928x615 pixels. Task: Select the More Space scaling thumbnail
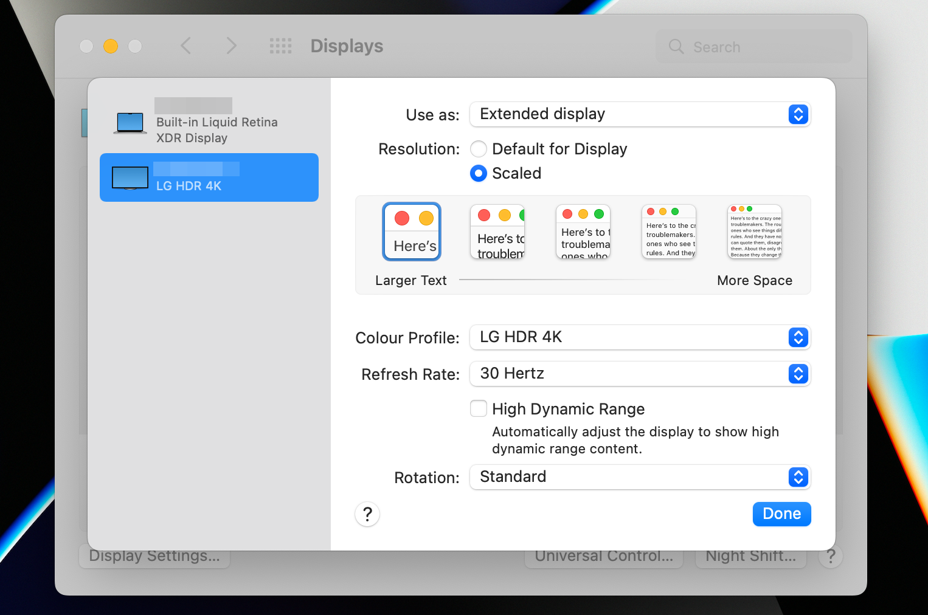[754, 232]
